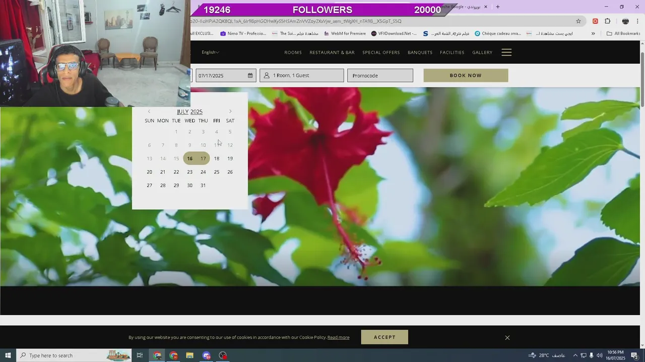Accept cookies with the ACCEPT button
The width and height of the screenshot is (645, 362).
[x=384, y=337]
